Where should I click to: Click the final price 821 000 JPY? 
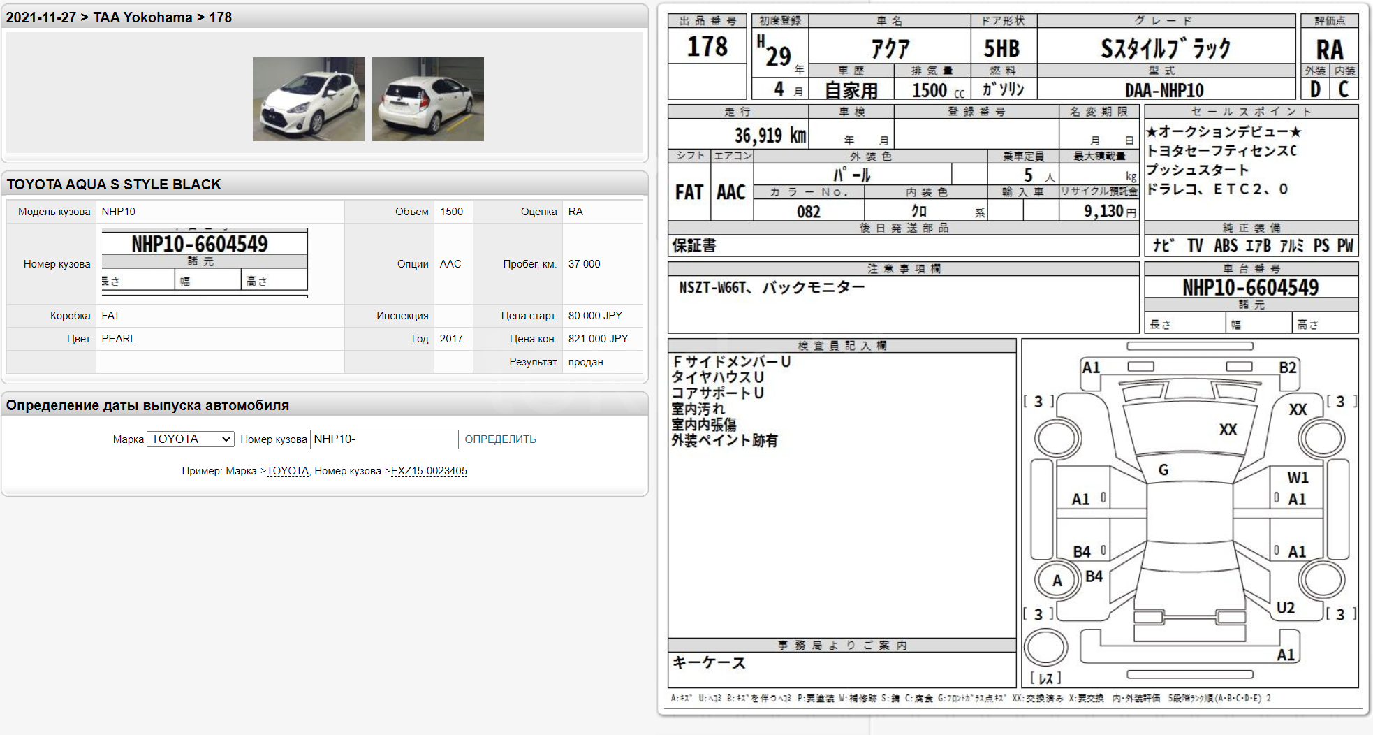click(598, 339)
